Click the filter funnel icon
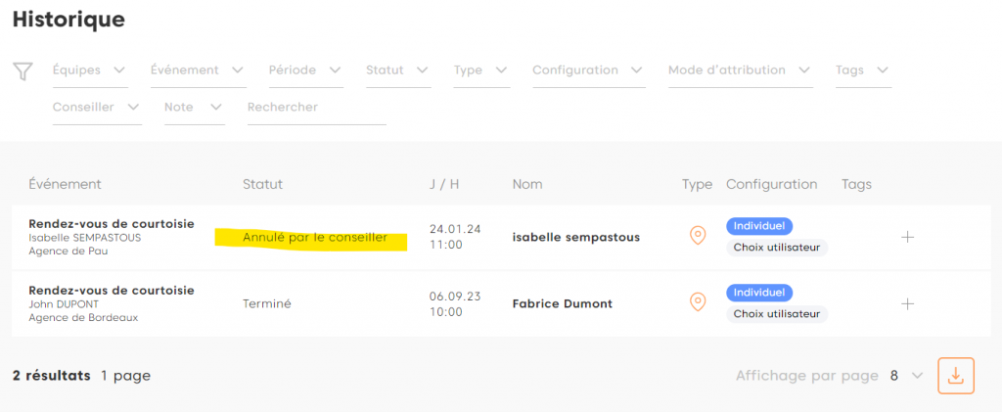Image resolution: width=1002 pixels, height=412 pixels. [23, 71]
